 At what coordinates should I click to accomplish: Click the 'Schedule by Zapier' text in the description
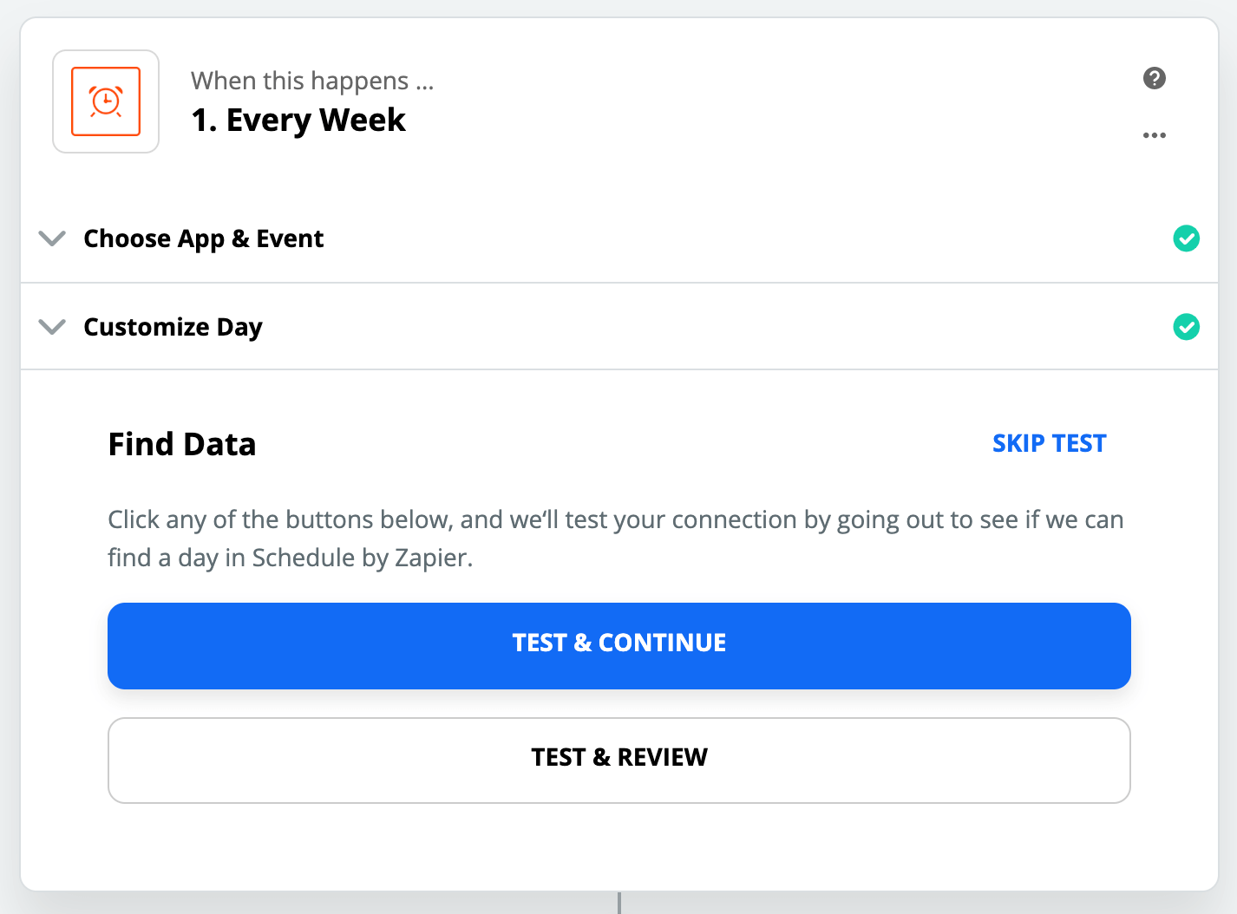pos(361,558)
